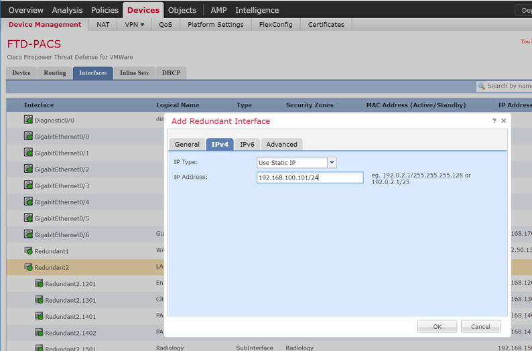Open the Routing tab

click(55, 73)
